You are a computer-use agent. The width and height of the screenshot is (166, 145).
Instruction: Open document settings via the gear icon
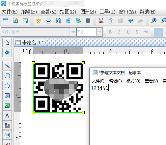[x=39, y=21]
